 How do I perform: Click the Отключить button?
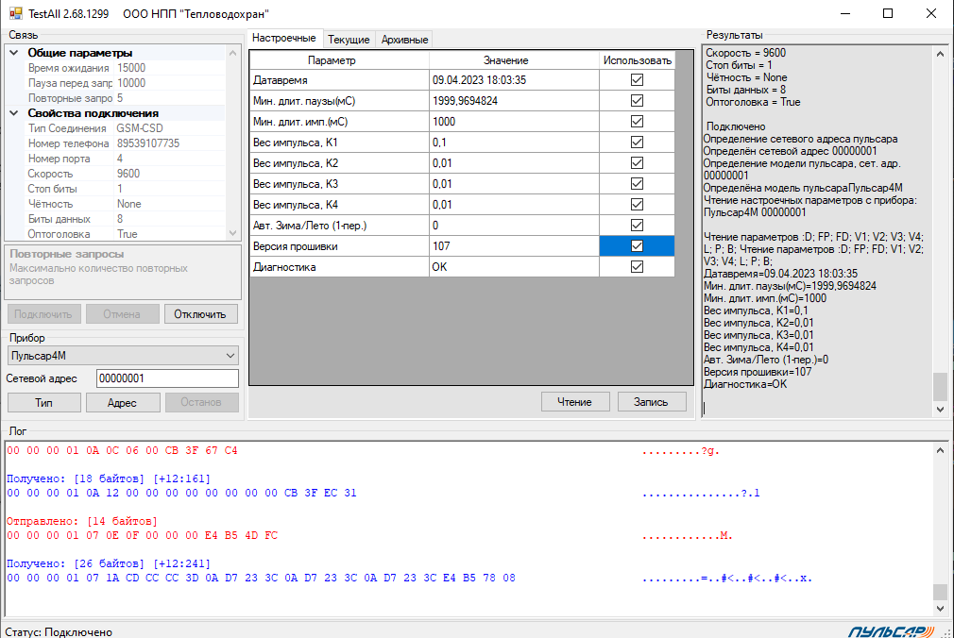point(200,314)
